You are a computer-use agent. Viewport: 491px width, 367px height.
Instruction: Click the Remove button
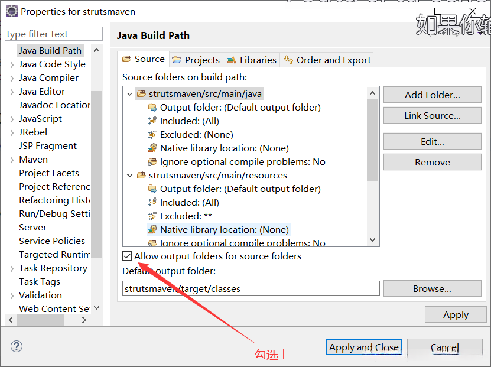click(x=432, y=162)
